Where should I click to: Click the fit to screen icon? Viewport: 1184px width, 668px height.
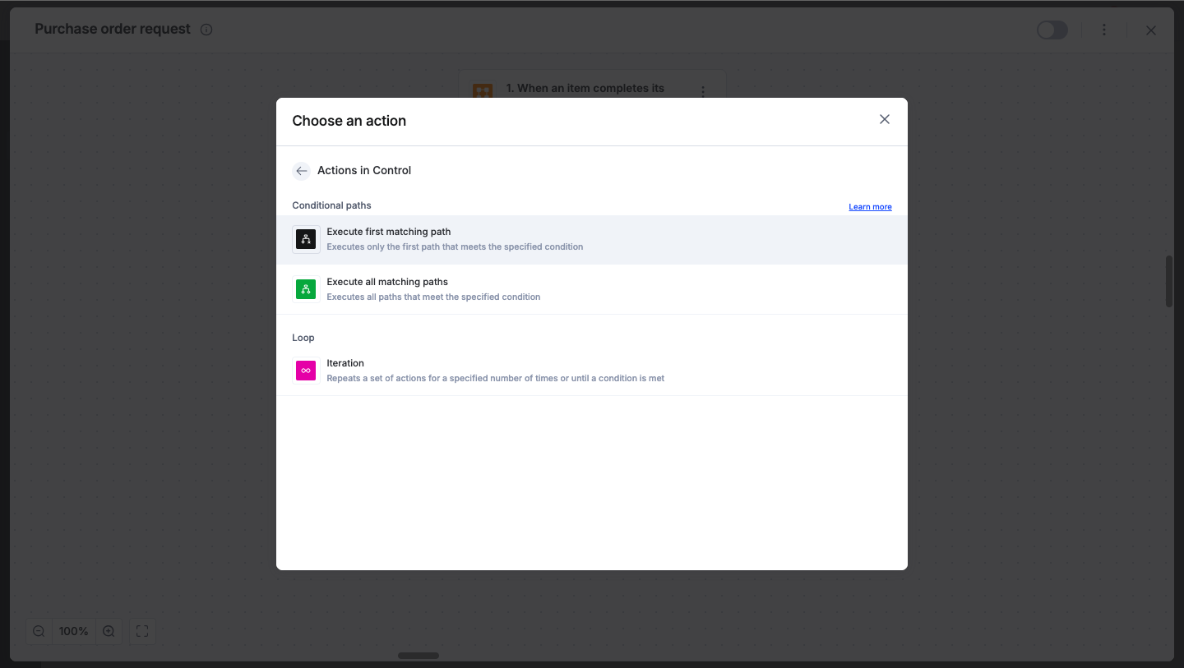tap(142, 631)
